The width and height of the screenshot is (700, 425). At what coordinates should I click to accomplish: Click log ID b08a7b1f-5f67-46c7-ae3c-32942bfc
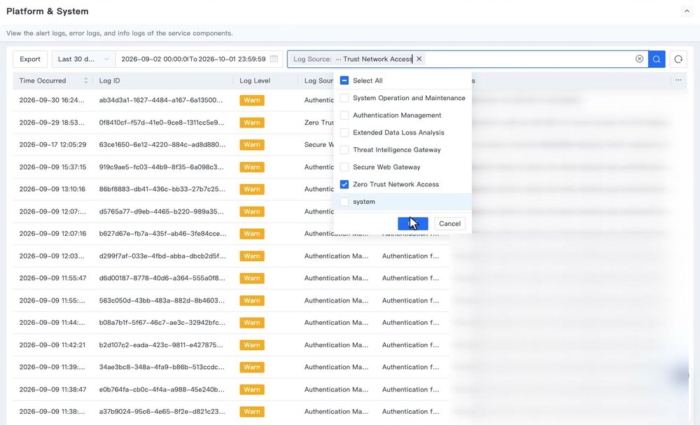coord(162,322)
